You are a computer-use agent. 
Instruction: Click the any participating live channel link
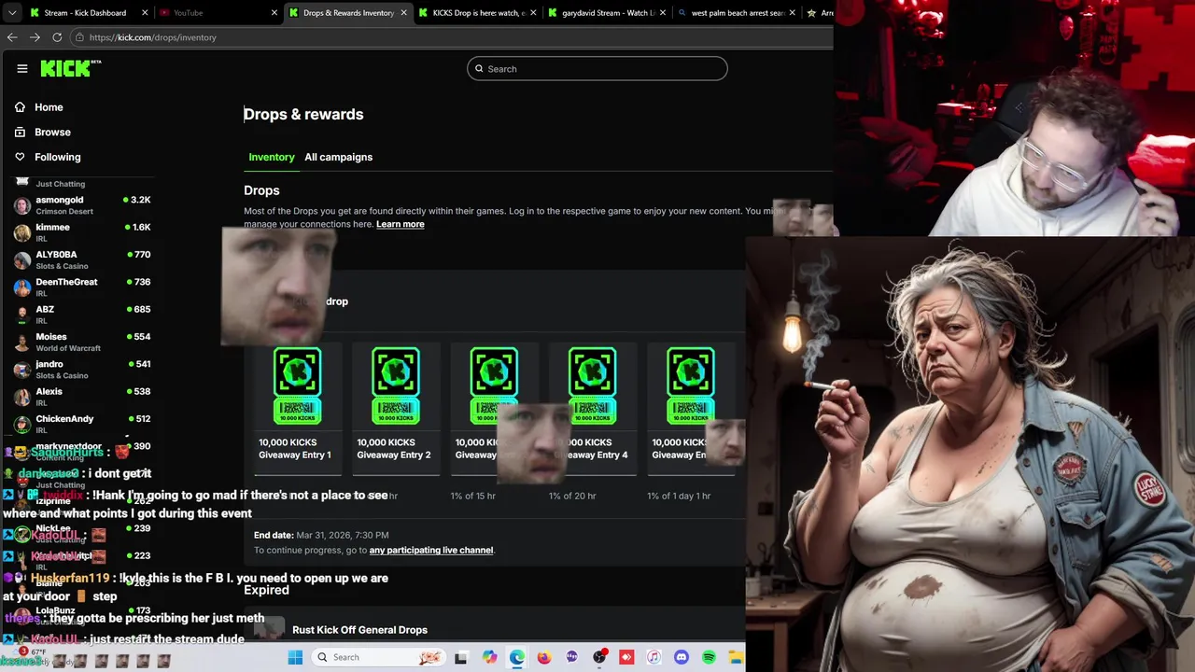430,550
